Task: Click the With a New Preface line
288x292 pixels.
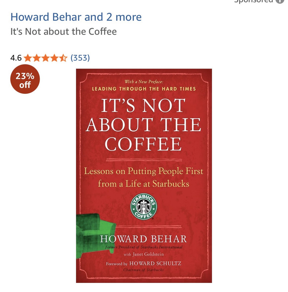Action: 143,82
